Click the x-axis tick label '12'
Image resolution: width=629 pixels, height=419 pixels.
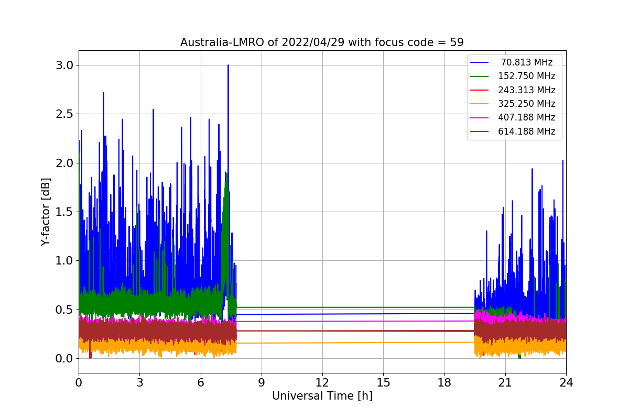[322, 382]
